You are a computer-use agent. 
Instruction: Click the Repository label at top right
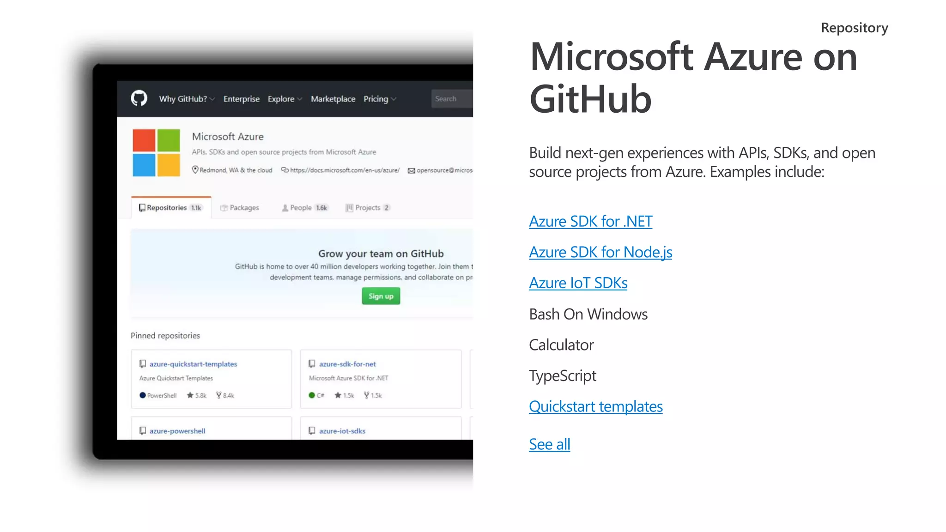click(855, 28)
